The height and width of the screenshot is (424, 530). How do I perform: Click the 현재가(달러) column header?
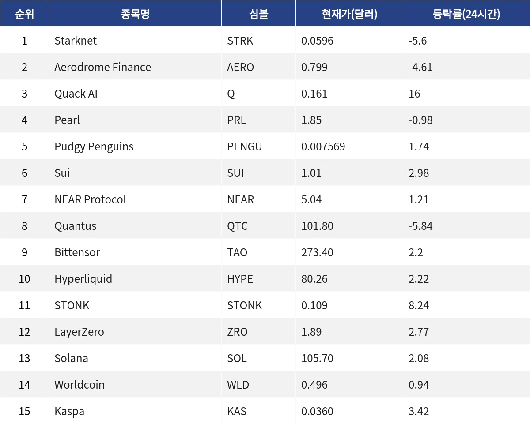coord(349,14)
